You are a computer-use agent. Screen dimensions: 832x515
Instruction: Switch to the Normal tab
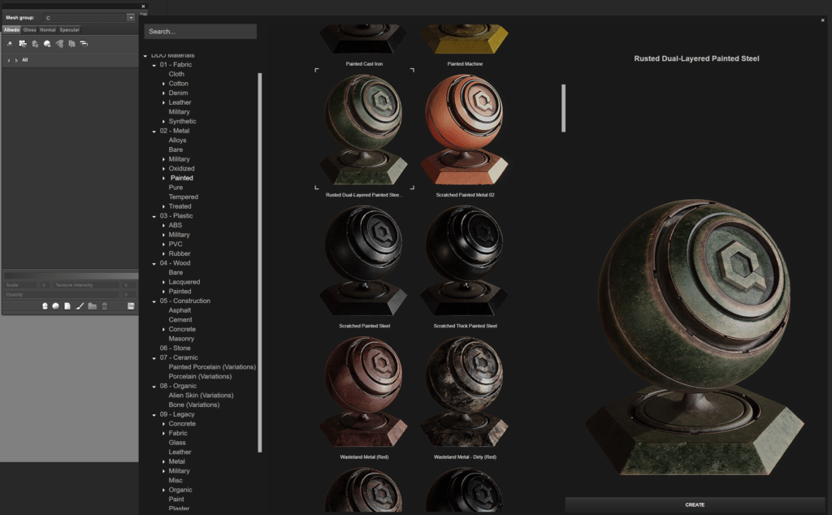tap(48, 30)
